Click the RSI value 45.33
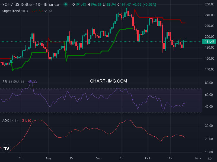This screenshot has height=162, width=217. (x=32, y=82)
